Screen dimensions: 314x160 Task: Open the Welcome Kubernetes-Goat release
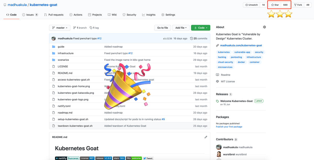tap(237, 101)
